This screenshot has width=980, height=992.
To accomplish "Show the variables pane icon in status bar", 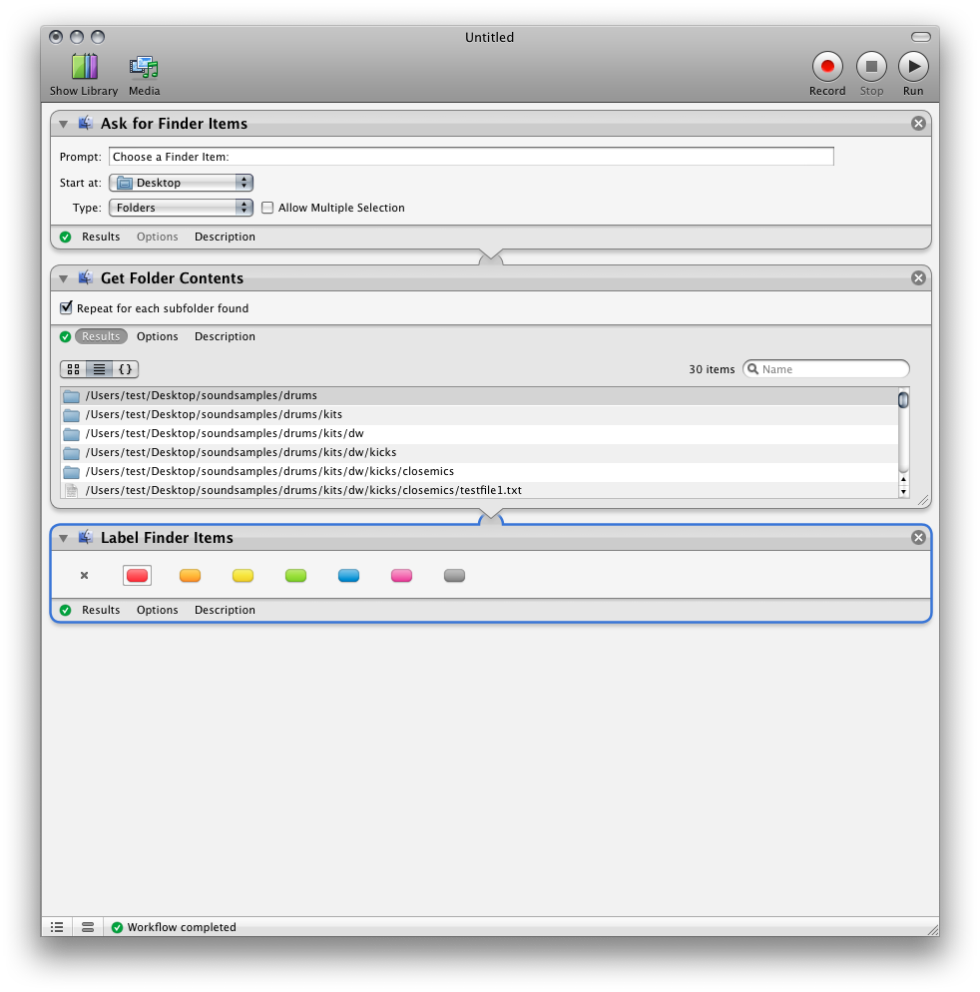I will coord(88,927).
